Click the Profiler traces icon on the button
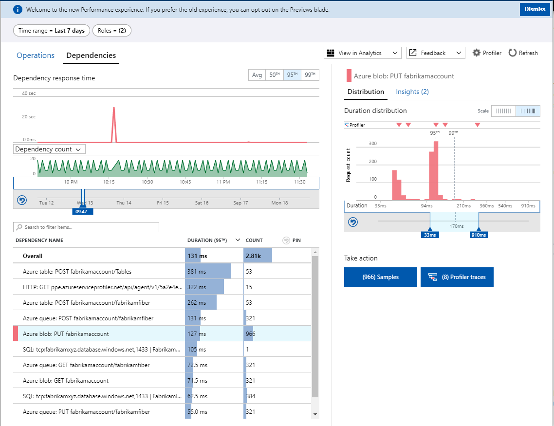554x426 pixels. coord(432,277)
